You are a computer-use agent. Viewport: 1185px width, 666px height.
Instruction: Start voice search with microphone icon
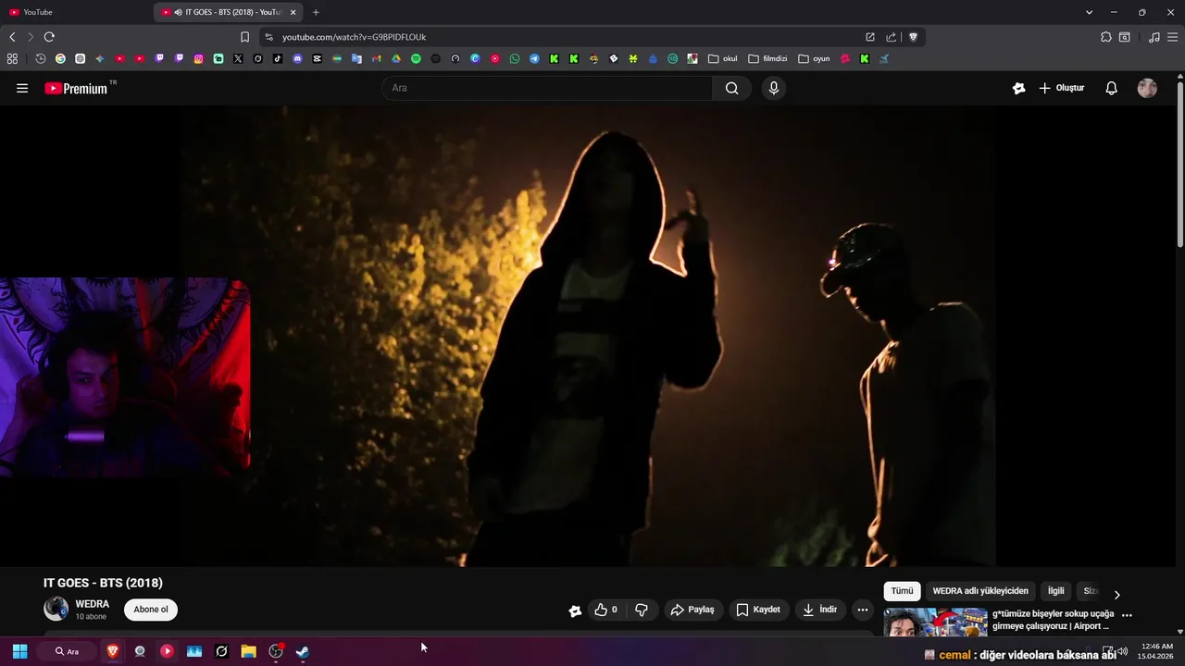pos(774,88)
